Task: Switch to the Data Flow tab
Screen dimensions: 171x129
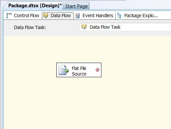Action: coord(58,16)
